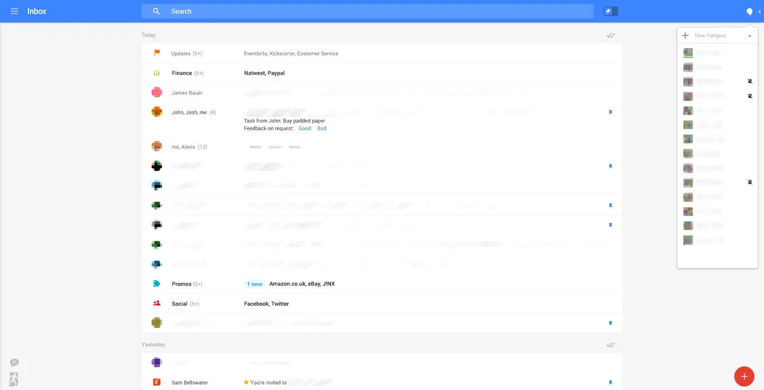The image size is (764, 390).
Task: Open the hamburger main menu
Action: (15, 11)
